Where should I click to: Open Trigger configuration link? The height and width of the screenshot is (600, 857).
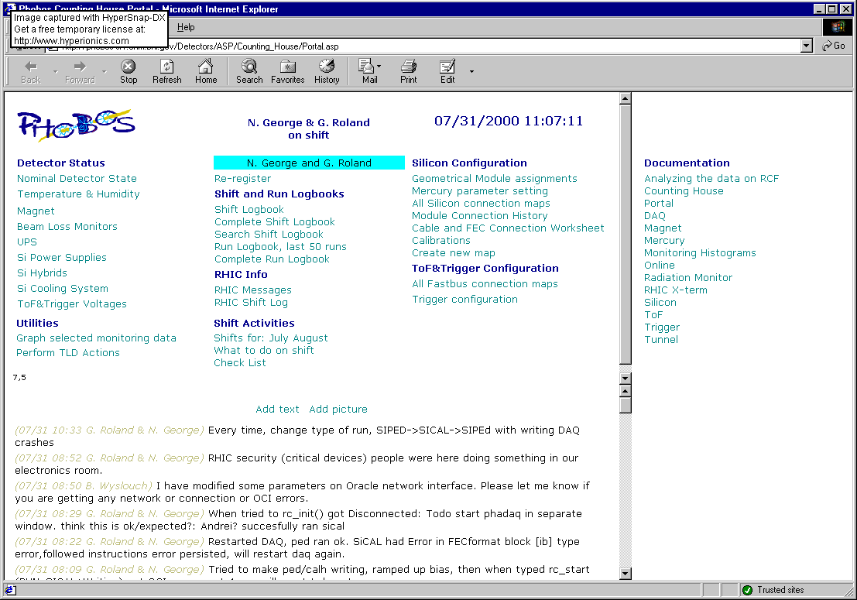464,300
